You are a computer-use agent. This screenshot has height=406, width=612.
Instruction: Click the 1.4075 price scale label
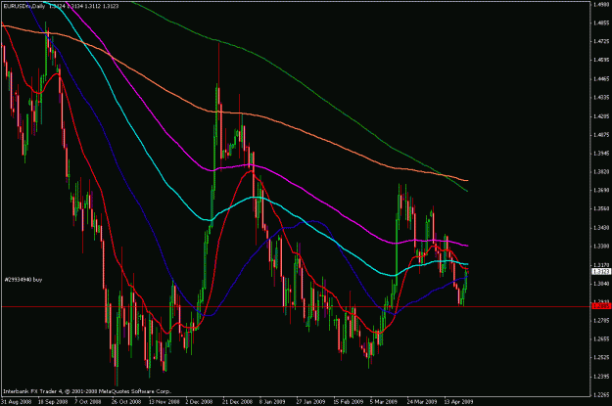601,135
